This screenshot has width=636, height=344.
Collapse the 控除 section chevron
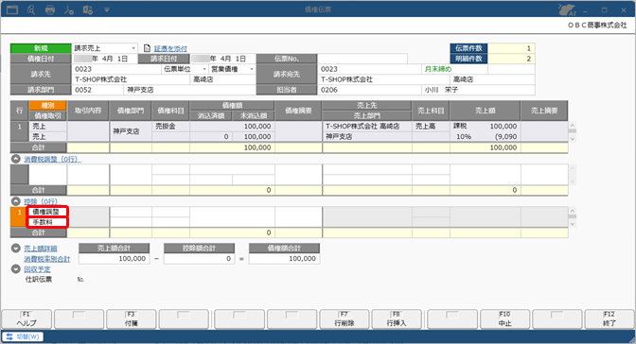click(x=16, y=201)
